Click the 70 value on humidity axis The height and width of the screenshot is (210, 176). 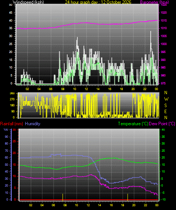(6, 151)
